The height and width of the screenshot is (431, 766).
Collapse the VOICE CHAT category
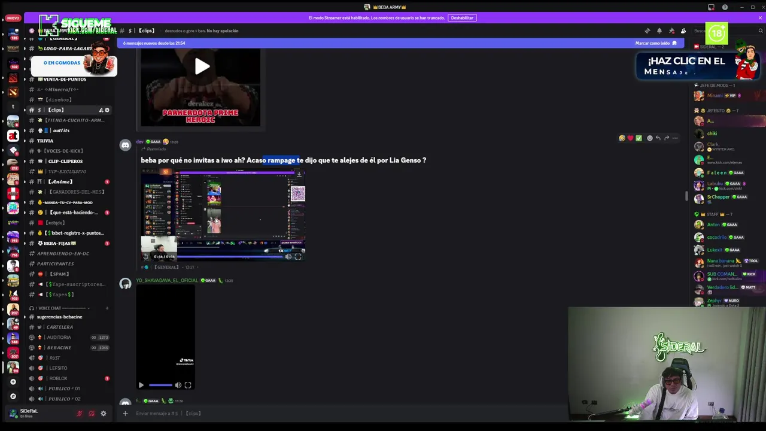click(x=61, y=308)
